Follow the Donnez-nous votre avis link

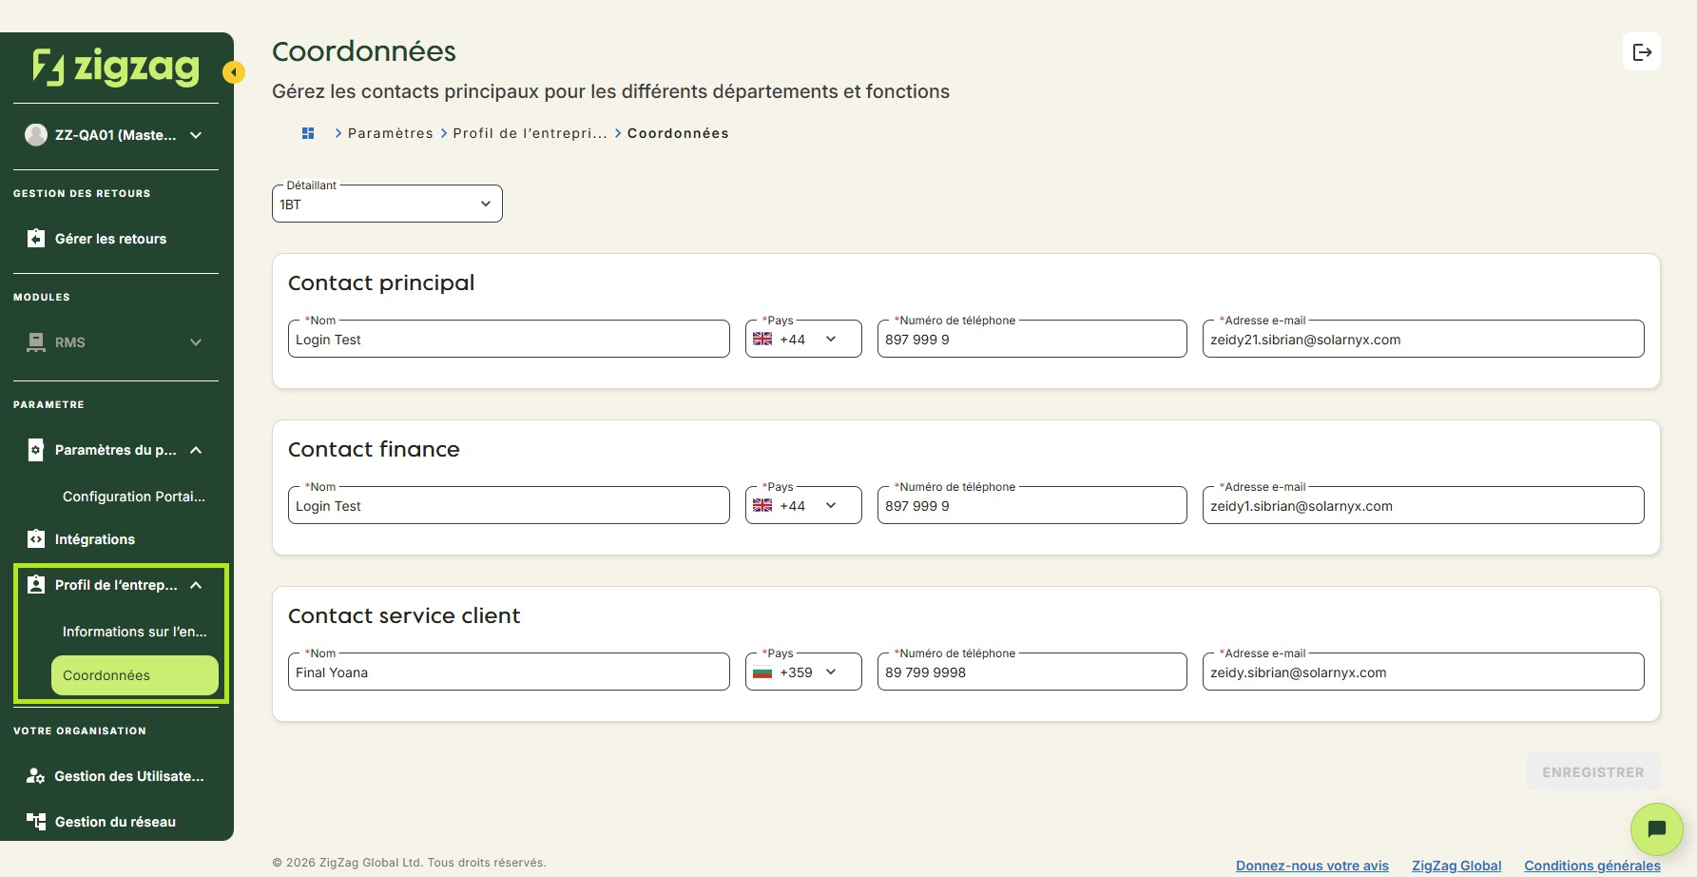pos(1312,866)
